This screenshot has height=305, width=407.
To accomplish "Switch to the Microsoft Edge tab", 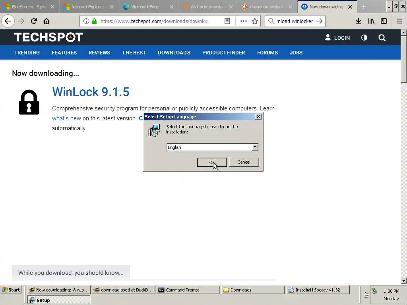I will pyautogui.click(x=149, y=6).
